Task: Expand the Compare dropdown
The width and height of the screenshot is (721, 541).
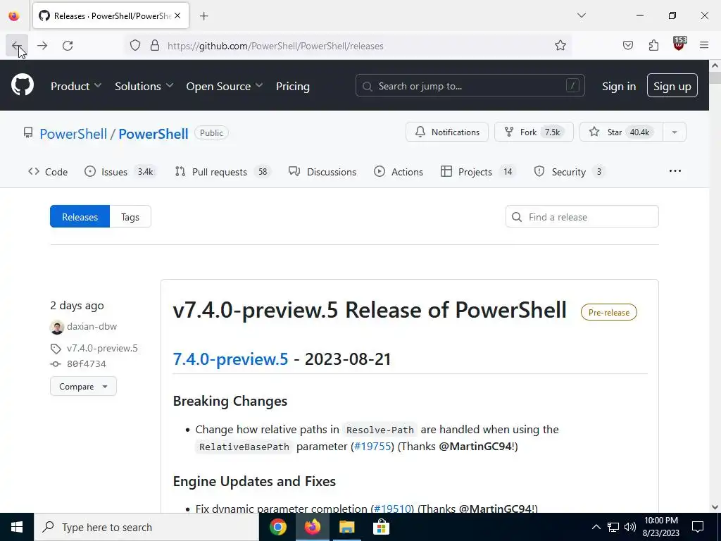Action: pos(83,387)
